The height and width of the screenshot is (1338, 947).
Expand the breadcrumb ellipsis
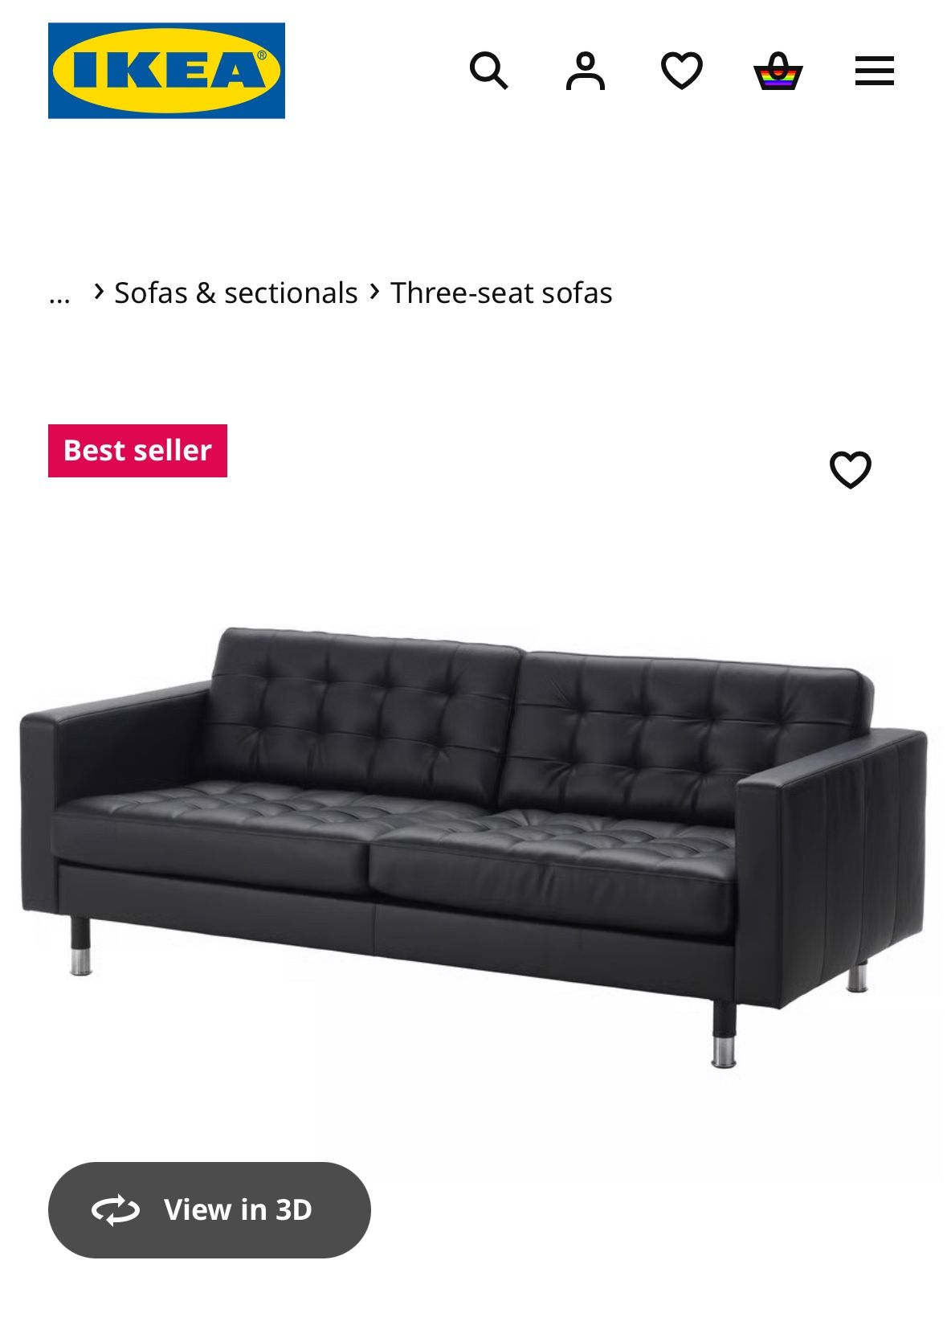59,294
